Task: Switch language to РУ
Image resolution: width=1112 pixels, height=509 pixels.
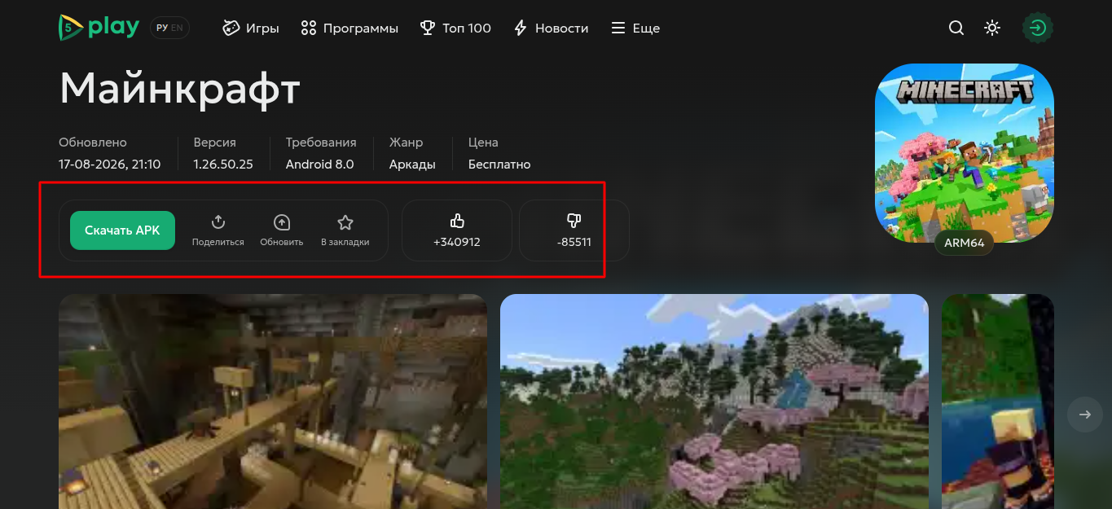Action: pos(162,28)
